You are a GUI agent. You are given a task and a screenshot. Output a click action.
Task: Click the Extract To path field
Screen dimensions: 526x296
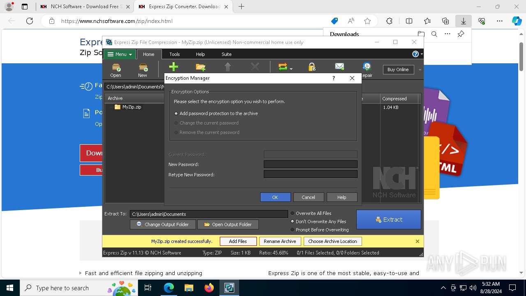pyautogui.click(x=209, y=214)
